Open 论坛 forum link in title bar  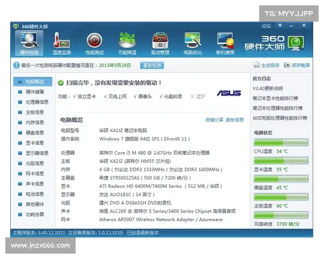(x=266, y=26)
